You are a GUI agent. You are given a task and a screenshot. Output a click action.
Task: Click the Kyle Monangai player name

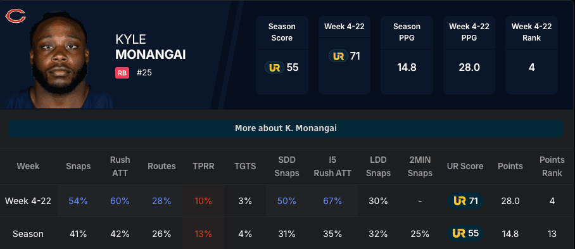pos(150,47)
